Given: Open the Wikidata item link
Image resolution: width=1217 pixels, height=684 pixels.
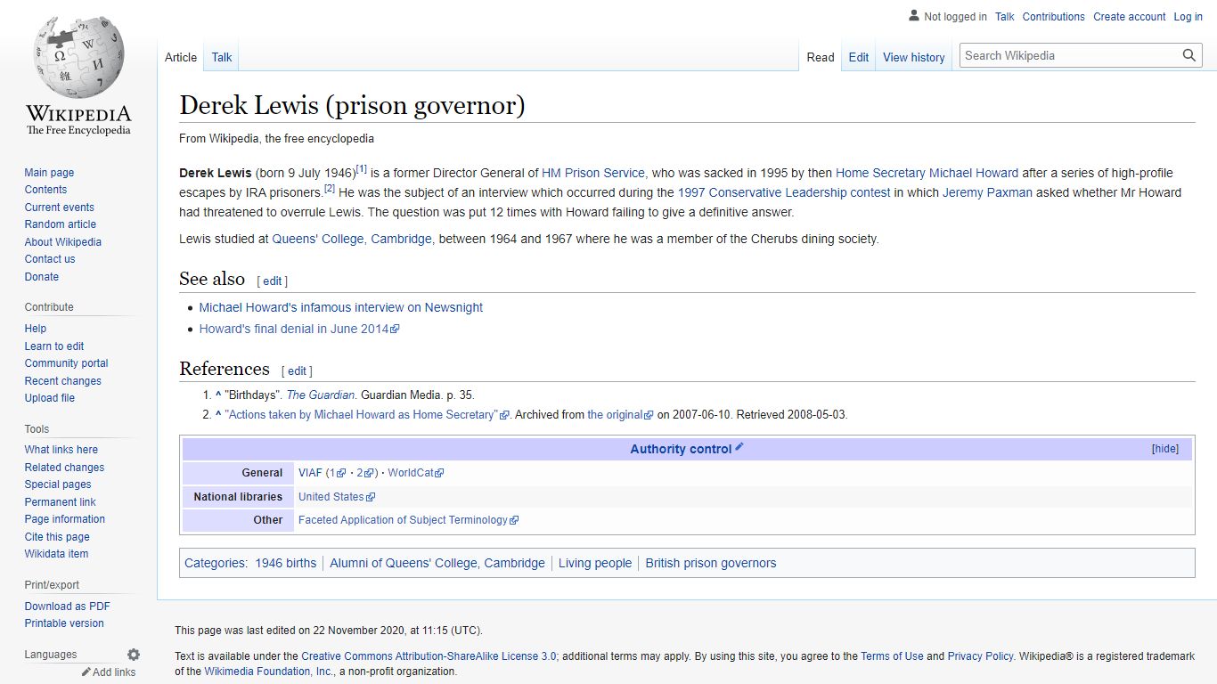Looking at the screenshot, I should (56, 554).
